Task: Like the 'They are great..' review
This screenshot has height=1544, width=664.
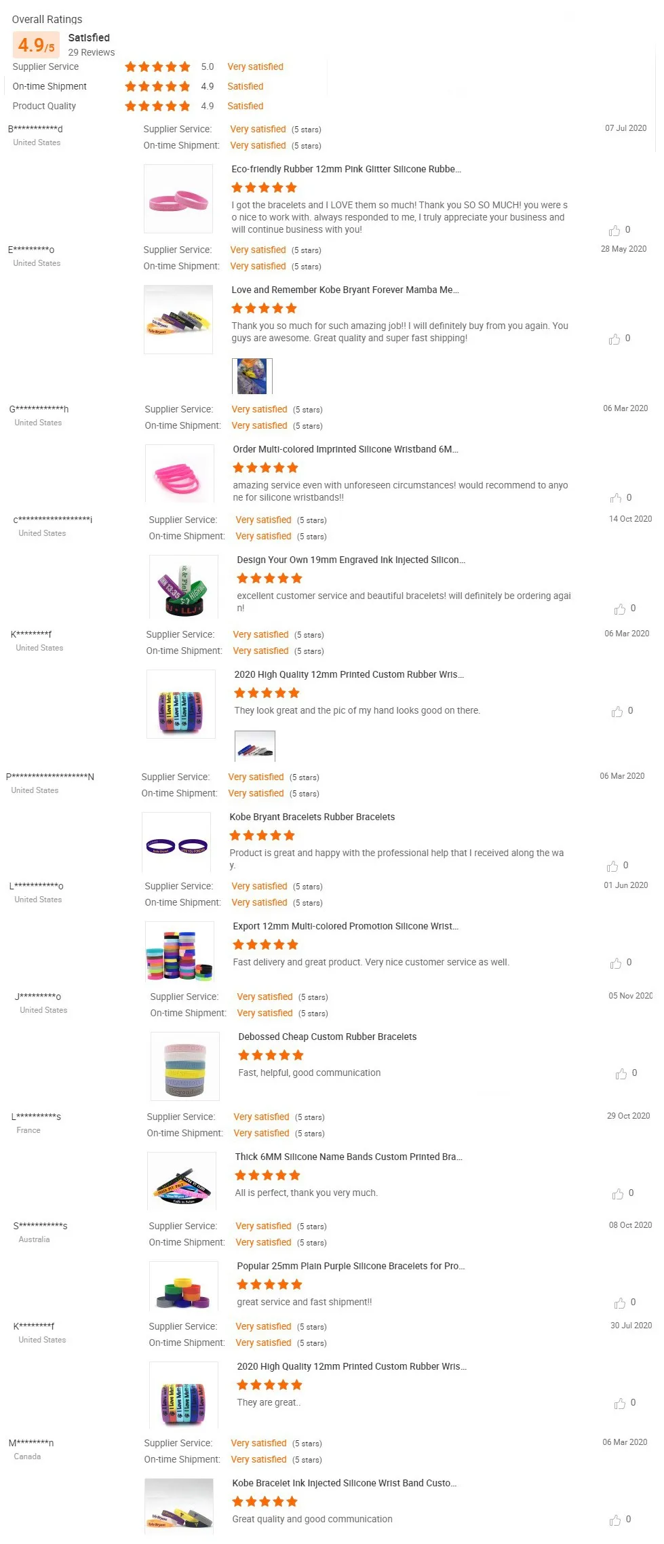Action: click(x=620, y=1404)
